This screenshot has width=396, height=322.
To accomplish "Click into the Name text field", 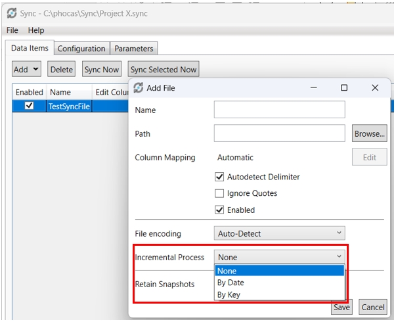I will 279,110.
